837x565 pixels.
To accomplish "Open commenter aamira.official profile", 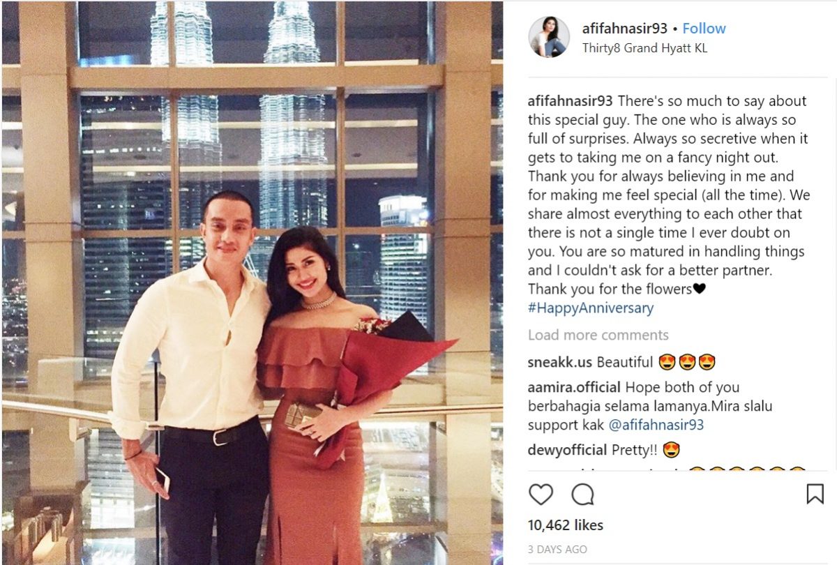I will (574, 387).
